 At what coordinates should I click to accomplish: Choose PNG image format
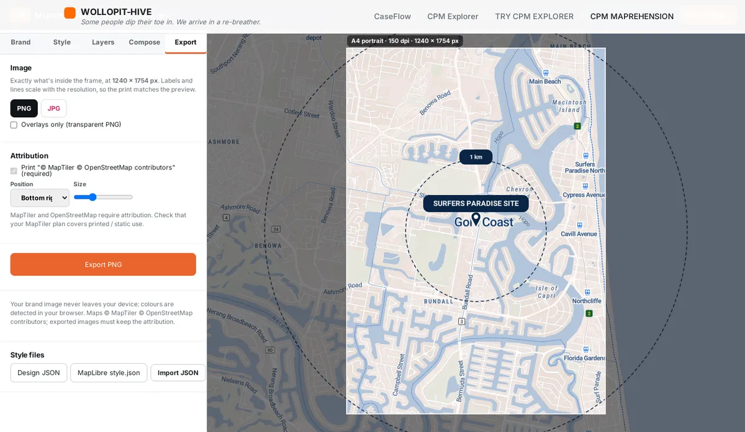pyautogui.click(x=24, y=109)
